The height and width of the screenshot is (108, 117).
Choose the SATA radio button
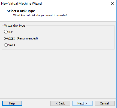click(6, 45)
